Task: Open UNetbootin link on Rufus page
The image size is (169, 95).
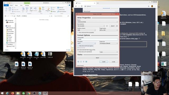Action: point(124,33)
